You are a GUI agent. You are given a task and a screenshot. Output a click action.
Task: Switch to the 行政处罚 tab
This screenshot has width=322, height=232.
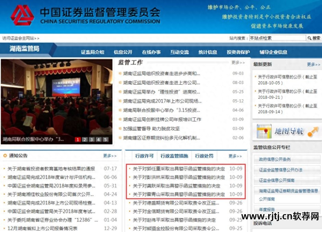coord(205,156)
